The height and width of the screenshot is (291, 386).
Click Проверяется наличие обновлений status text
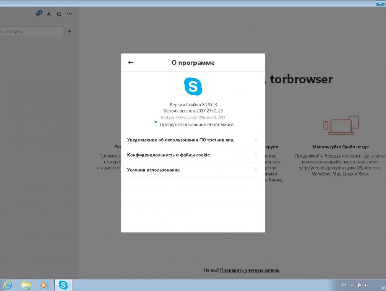[197, 125]
